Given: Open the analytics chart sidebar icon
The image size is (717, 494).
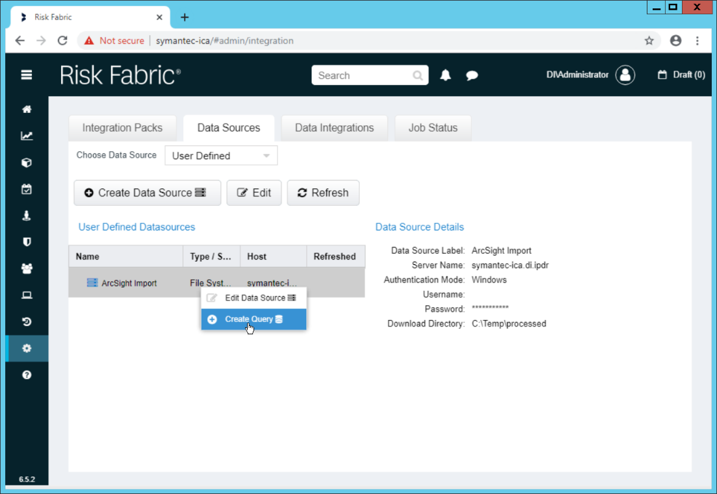Looking at the screenshot, I should click(27, 136).
